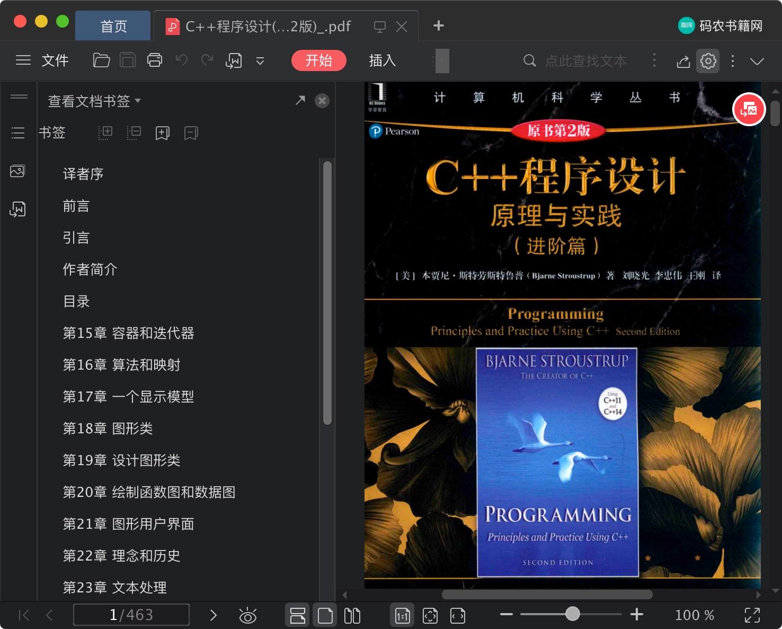Click the save disk icon

(x=128, y=60)
